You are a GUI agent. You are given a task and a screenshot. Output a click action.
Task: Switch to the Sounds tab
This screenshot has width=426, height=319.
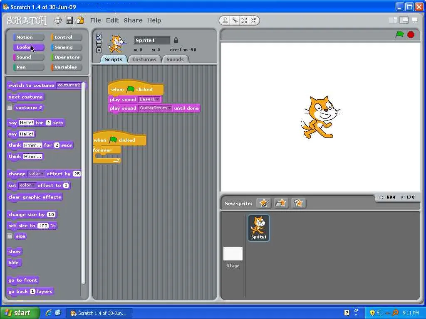175,59
